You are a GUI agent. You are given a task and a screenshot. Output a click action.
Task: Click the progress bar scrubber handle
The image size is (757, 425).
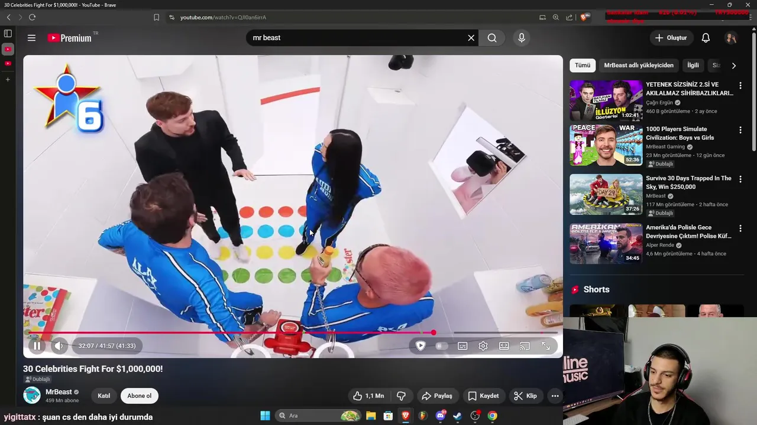[x=434, y=333]
